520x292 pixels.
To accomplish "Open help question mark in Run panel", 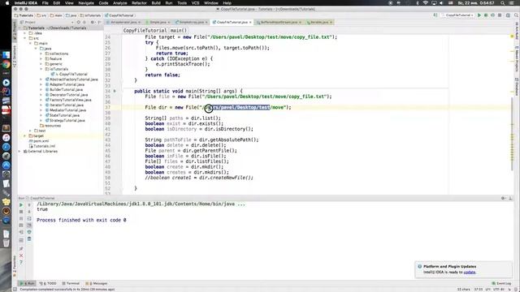I will point(21,263).
